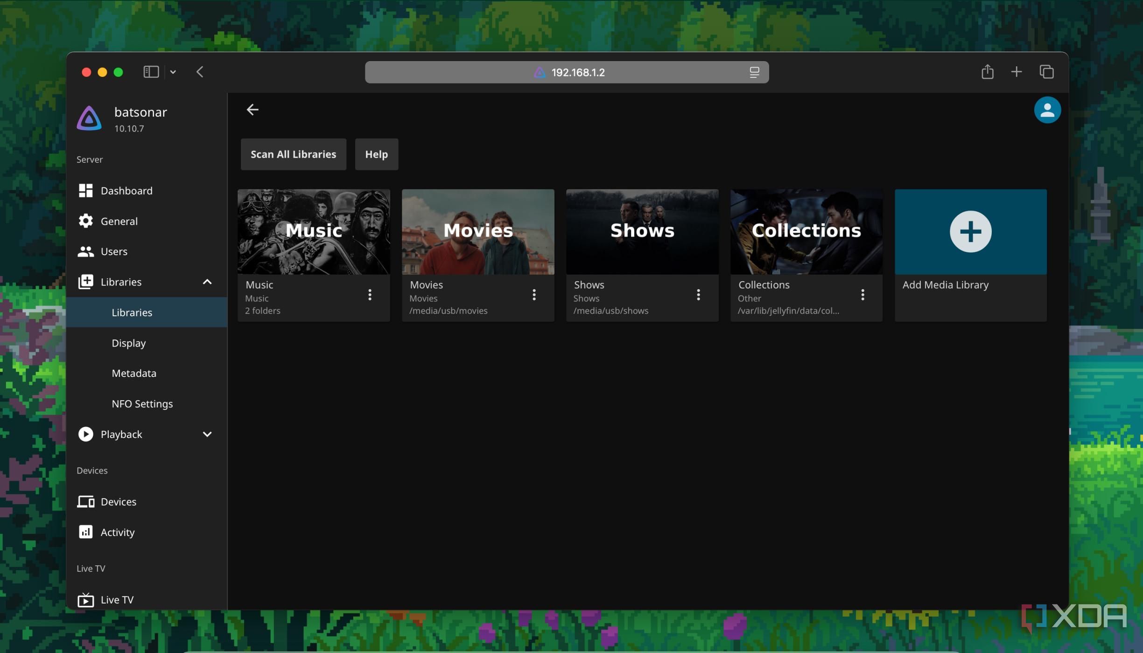Viewport: 1143px width, 653px height.
Task: Show Safari tab overview icon
Action: click(x=1046, y=72)
